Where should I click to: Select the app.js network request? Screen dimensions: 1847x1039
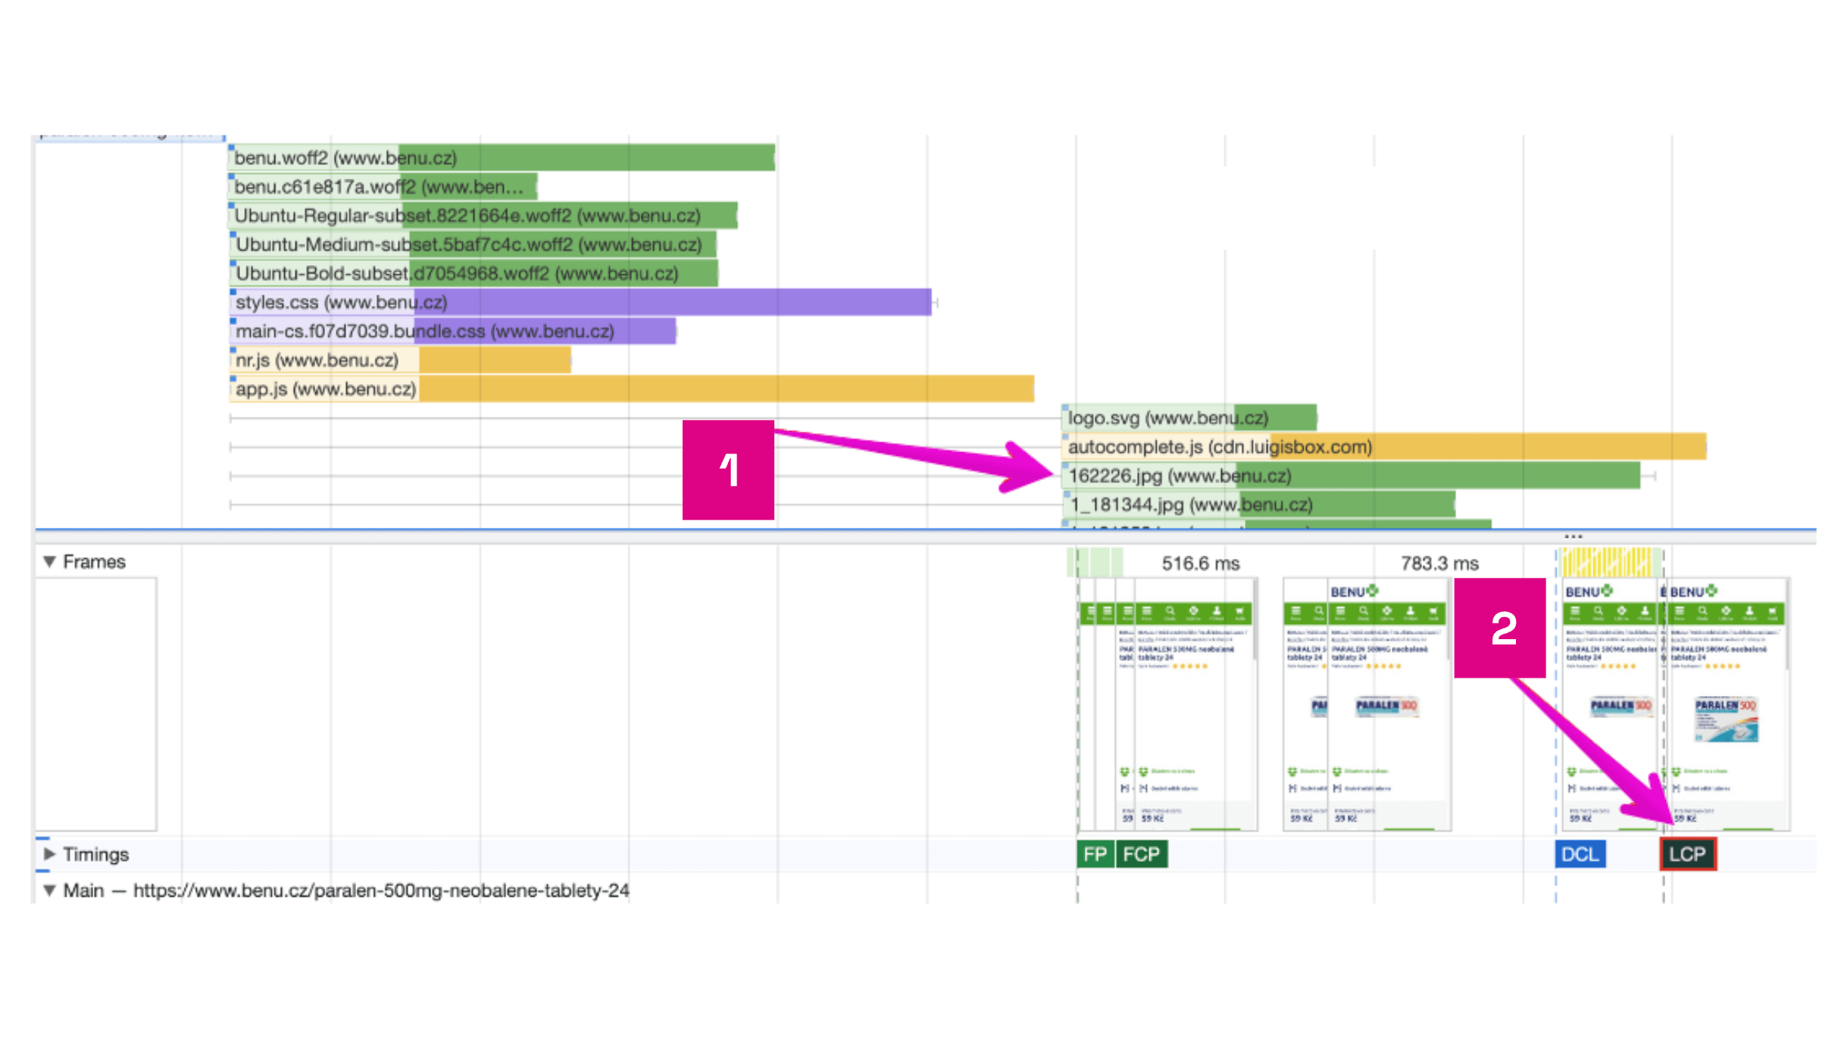tap(630, 389)
